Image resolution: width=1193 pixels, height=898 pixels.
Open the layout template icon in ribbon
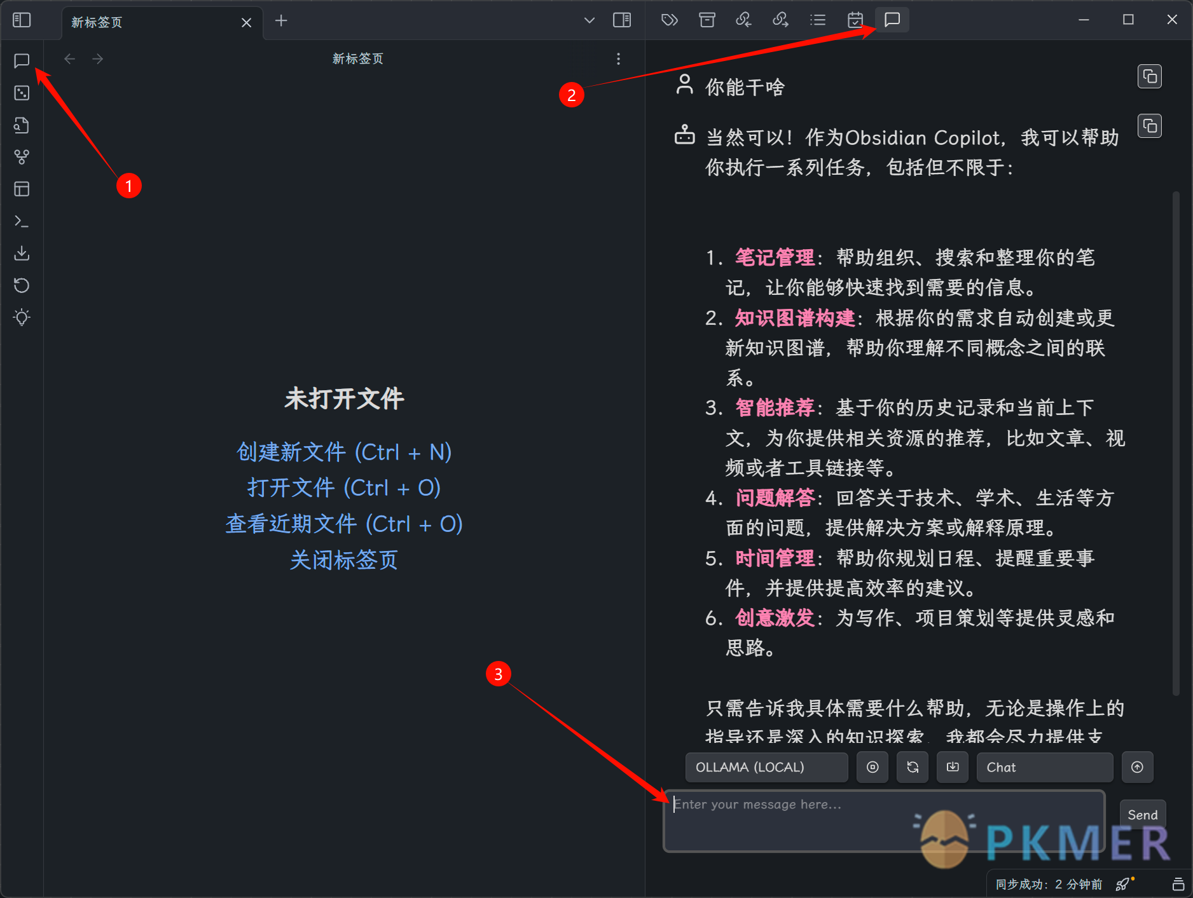pos(22,189)
